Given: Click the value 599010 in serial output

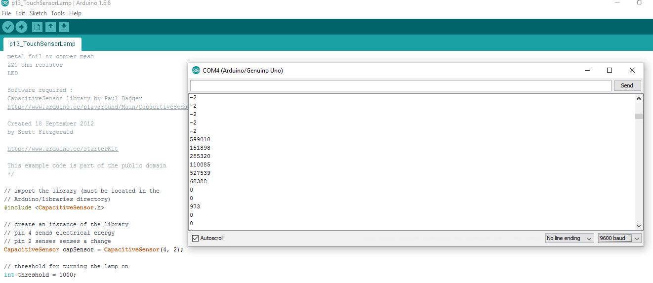Looking at the screenshot, I should (x=200, y=139).
